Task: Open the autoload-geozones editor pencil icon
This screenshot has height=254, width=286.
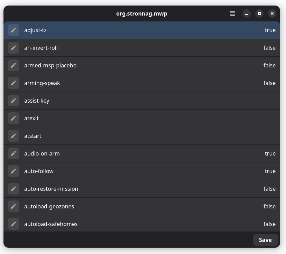Action: (x=13, y=206)
